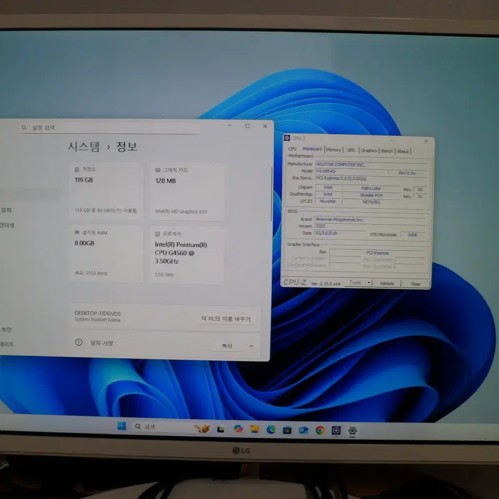
Task: Click the Rev X.0x value in CPU-Z
Action: (407, 173)
